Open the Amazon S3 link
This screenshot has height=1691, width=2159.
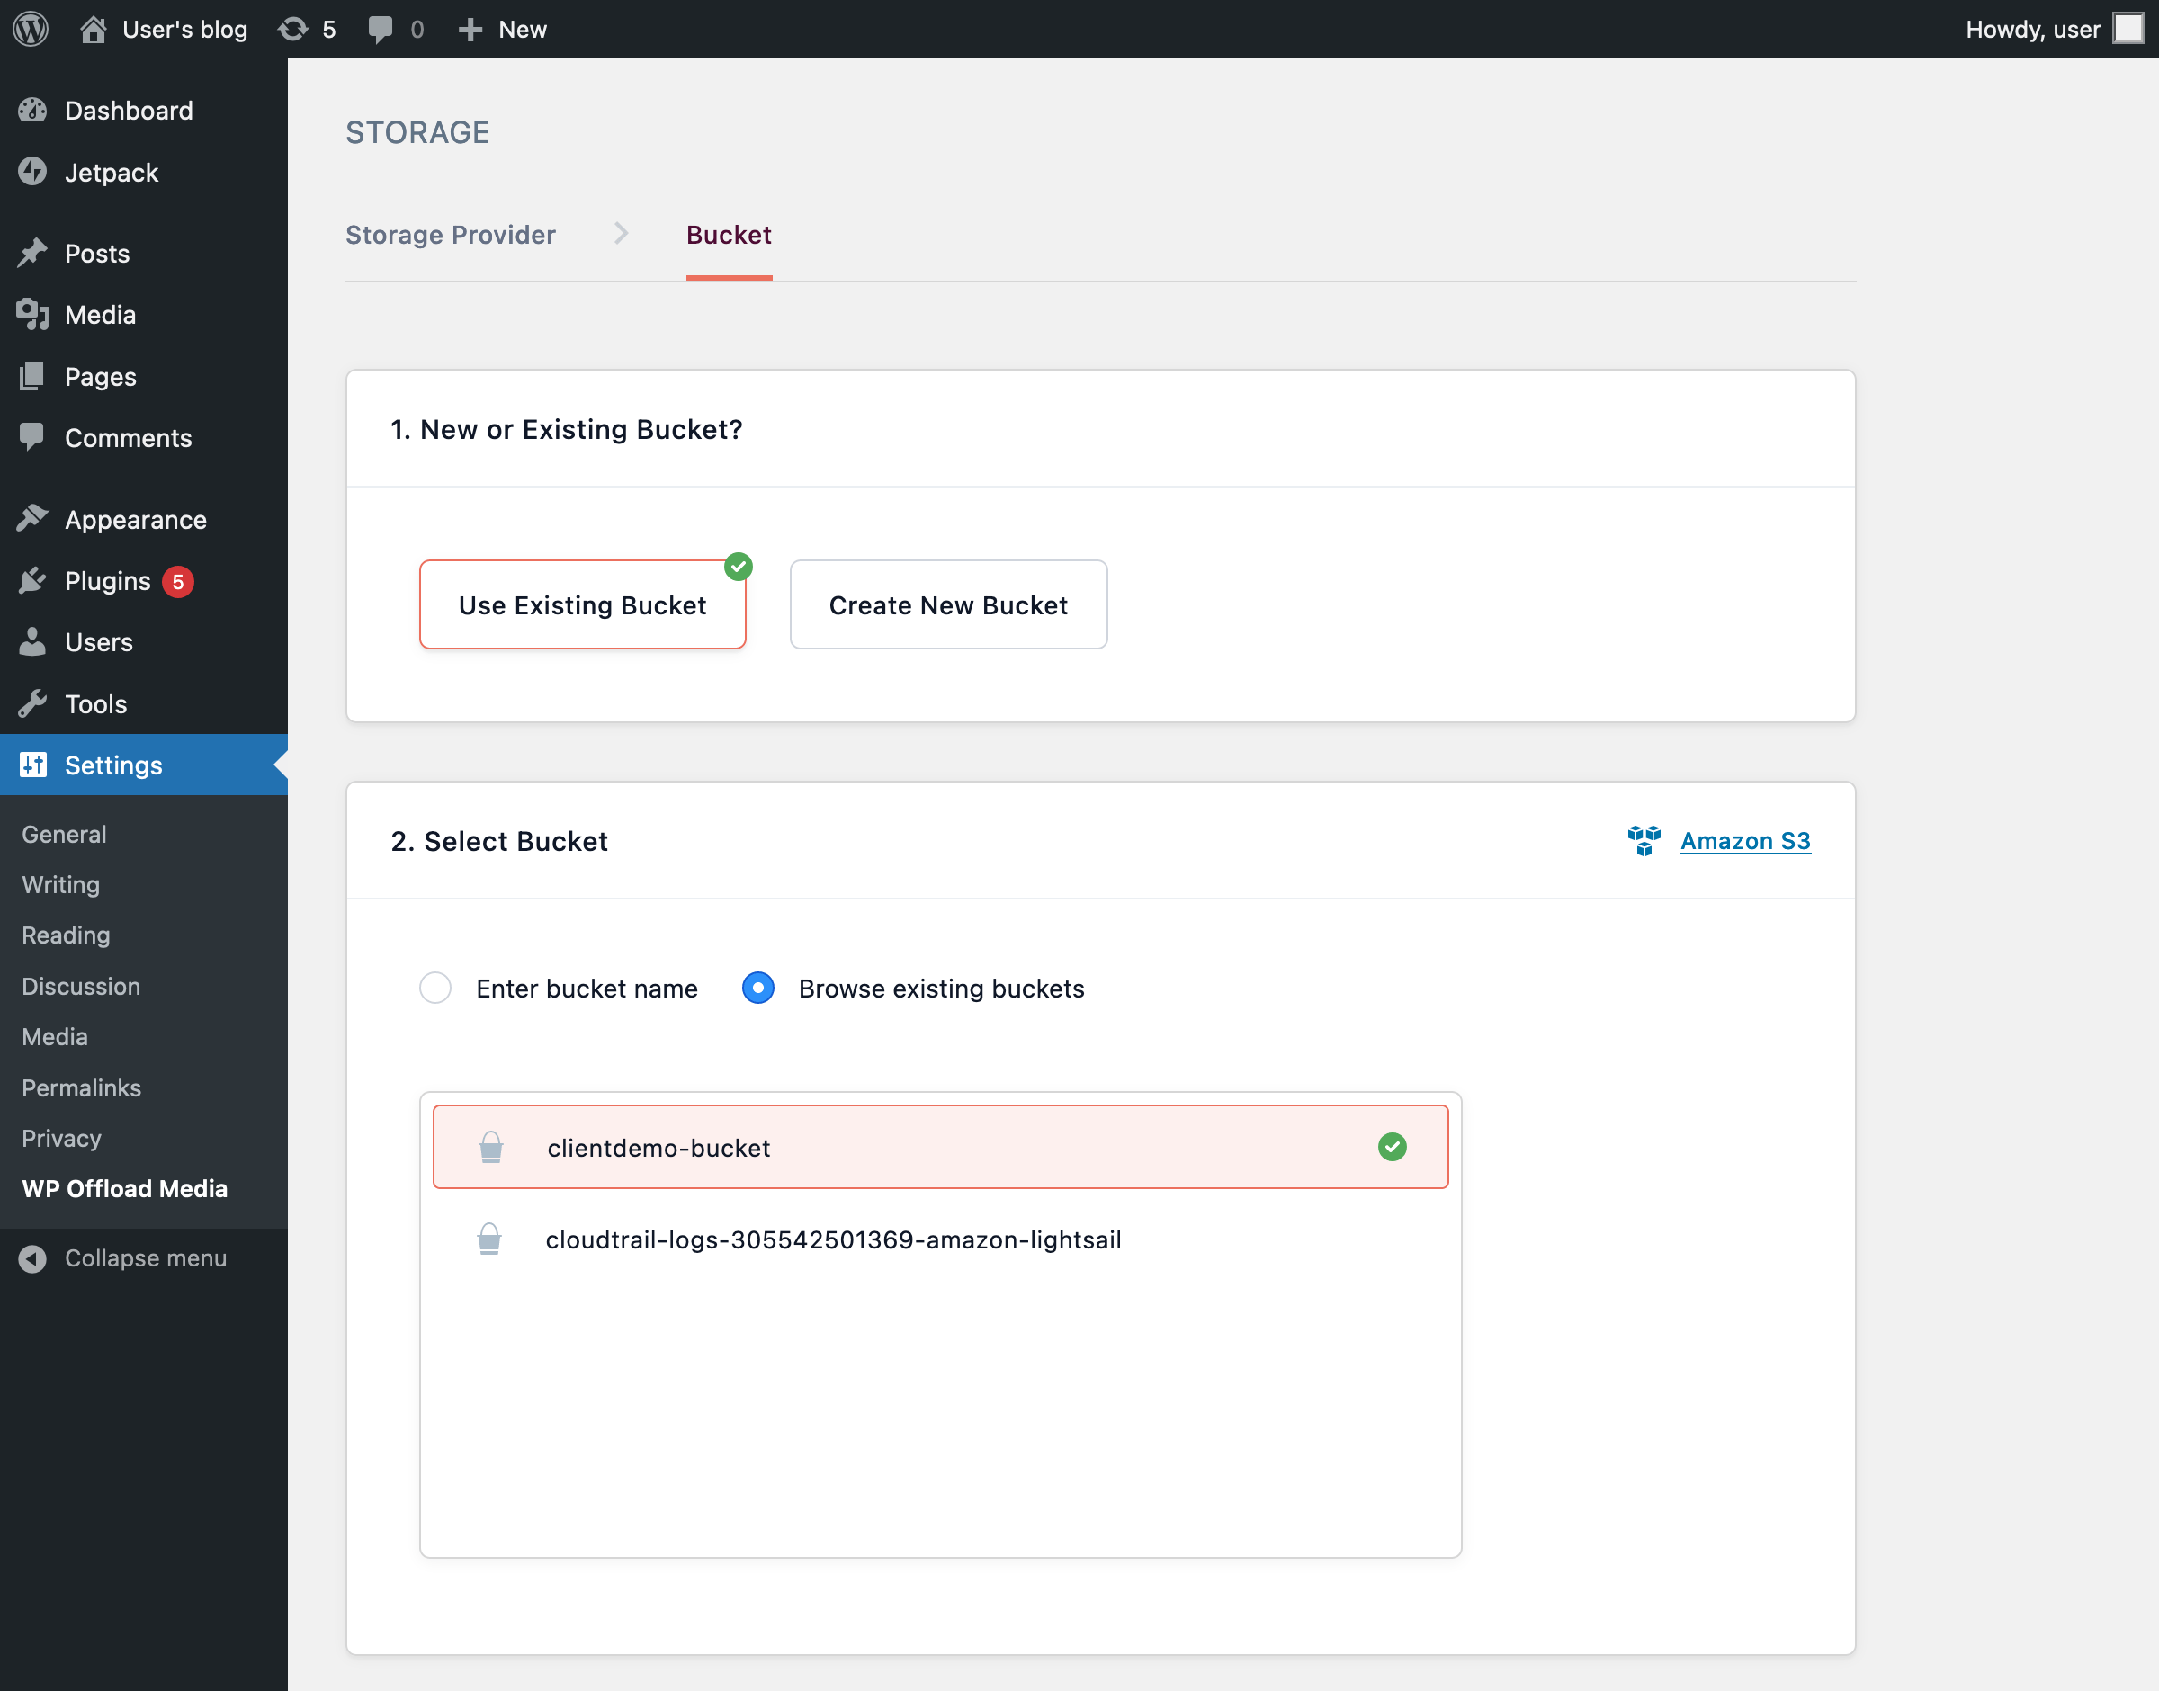tap(1745, 840)
